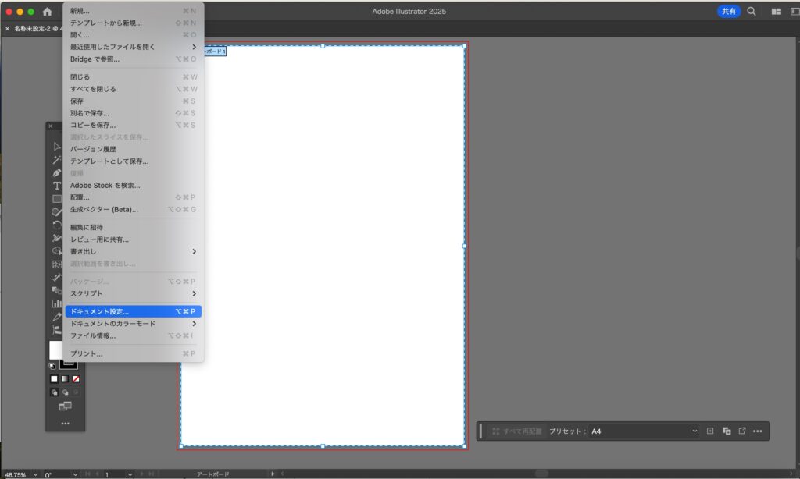Image resolution: width=800 pixels, height=479 pixels.
Task: Expand スクリプト submenu
Action: (133, 293)
